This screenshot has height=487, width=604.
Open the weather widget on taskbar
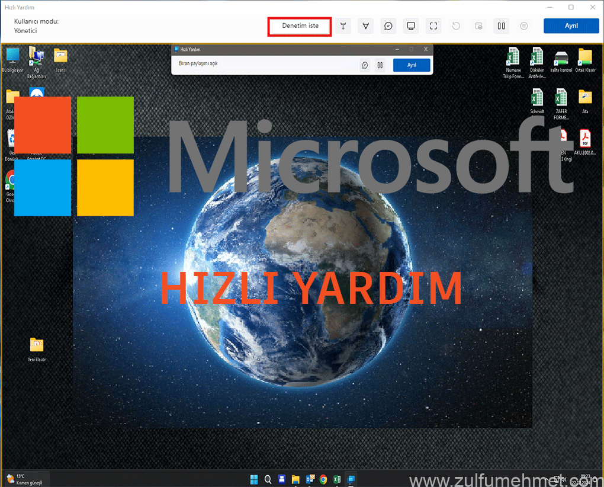click(x=25, y=479)
